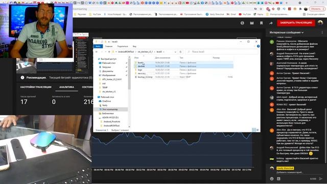Image resolution: width=327 pixels, height=184 pixels.
Task: Click the send message arrow in chat
Action: tap(321, 178)
